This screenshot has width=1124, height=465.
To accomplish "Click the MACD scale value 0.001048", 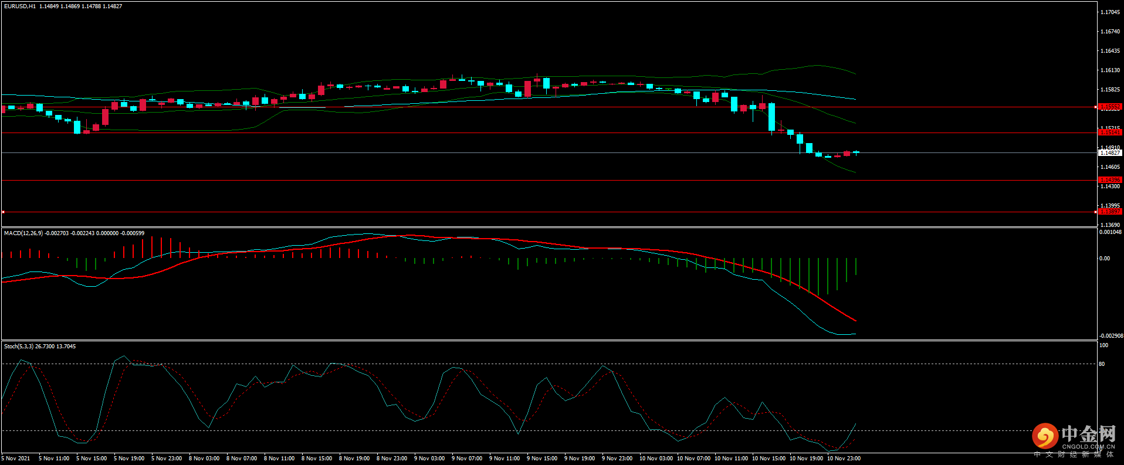I will (x=1110, y=232).
